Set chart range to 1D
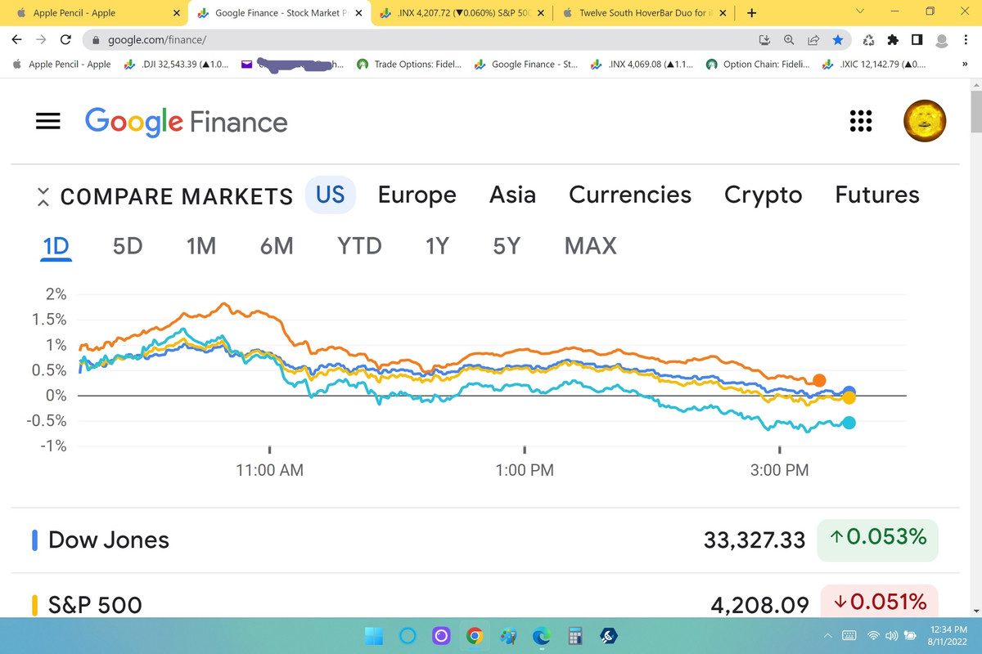Screen dimensions: 982x654 56,246
